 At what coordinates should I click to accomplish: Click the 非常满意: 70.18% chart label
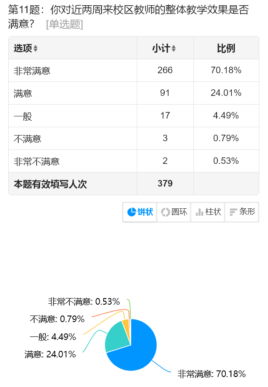(x=211, y=374)
